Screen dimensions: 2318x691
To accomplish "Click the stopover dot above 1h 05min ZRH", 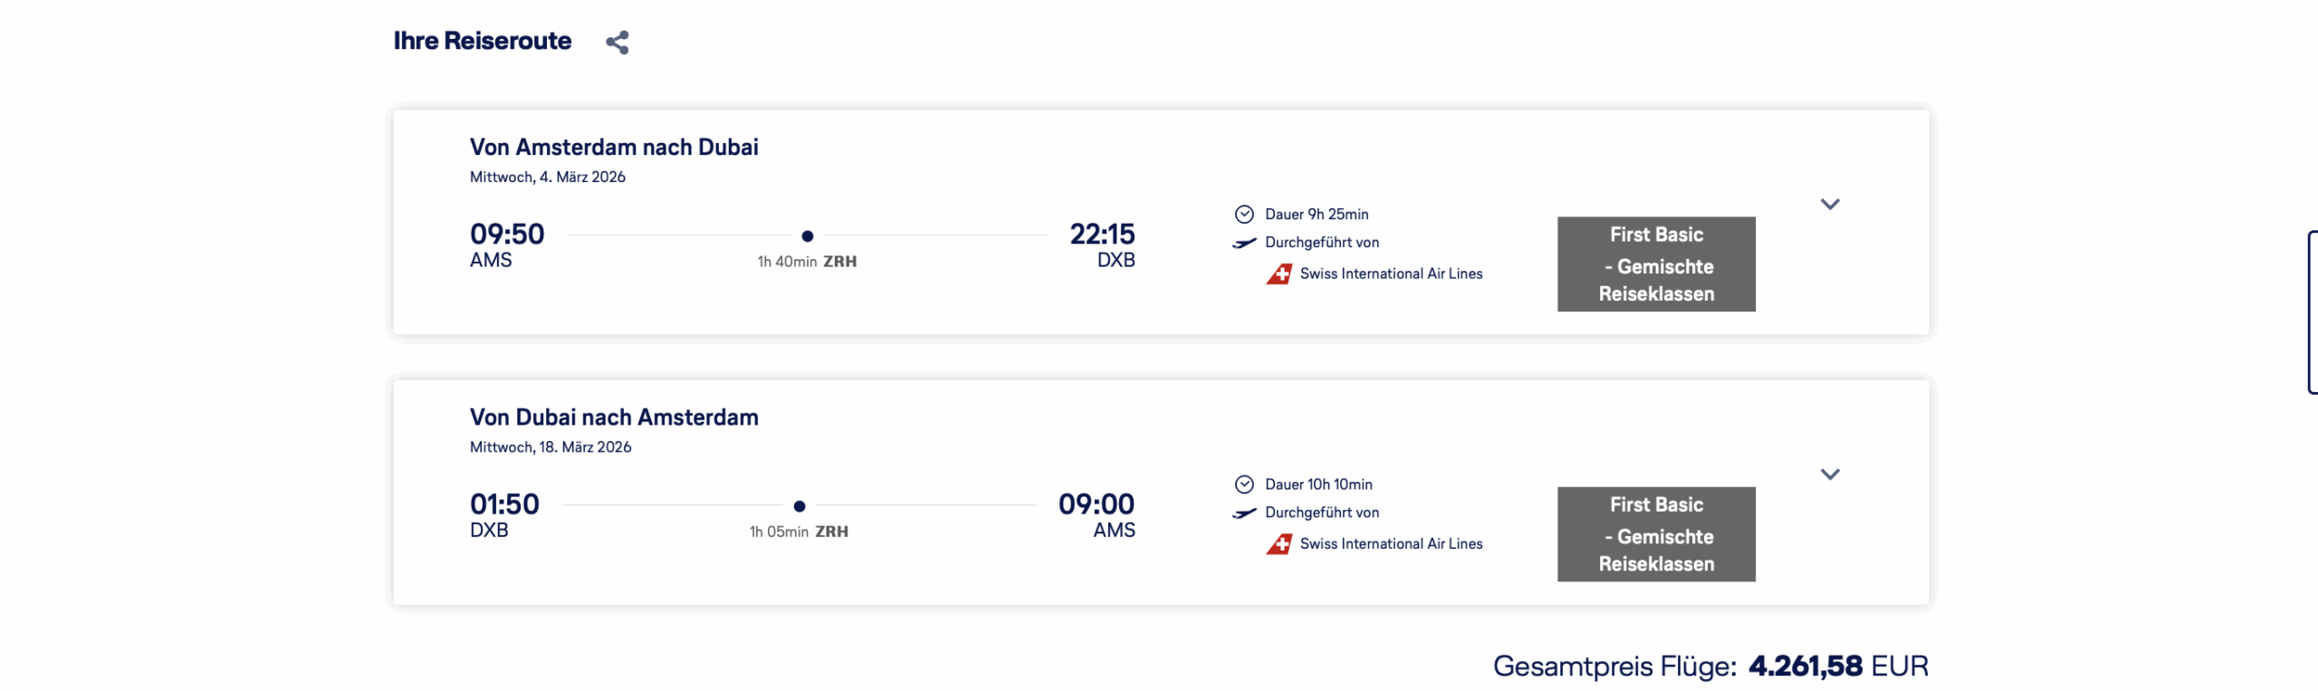I will pyautogui.click(x=799, y=506).
